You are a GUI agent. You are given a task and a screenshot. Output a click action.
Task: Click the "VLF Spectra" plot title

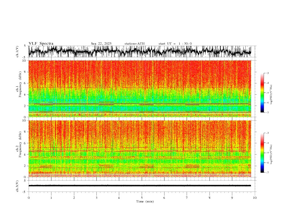tap(41, 44)
